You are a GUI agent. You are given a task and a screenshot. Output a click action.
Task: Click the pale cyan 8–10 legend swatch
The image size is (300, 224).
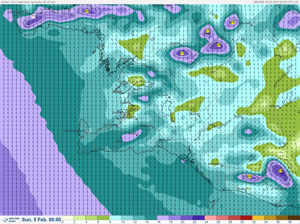pos(115,218)
